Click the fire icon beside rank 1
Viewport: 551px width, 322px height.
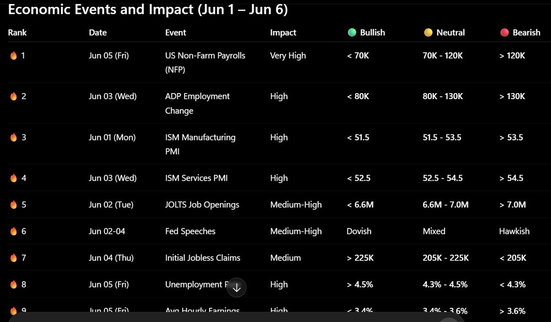point(13,56)
